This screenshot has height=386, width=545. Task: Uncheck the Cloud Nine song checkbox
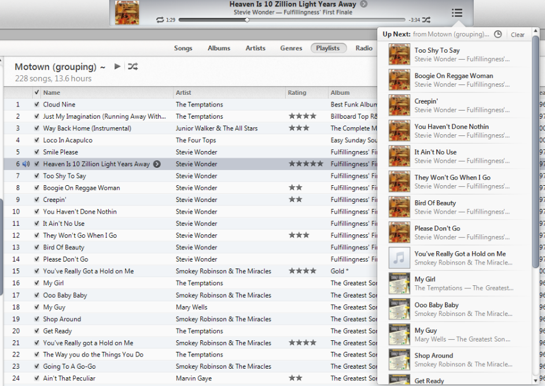(x=36, y=104)
